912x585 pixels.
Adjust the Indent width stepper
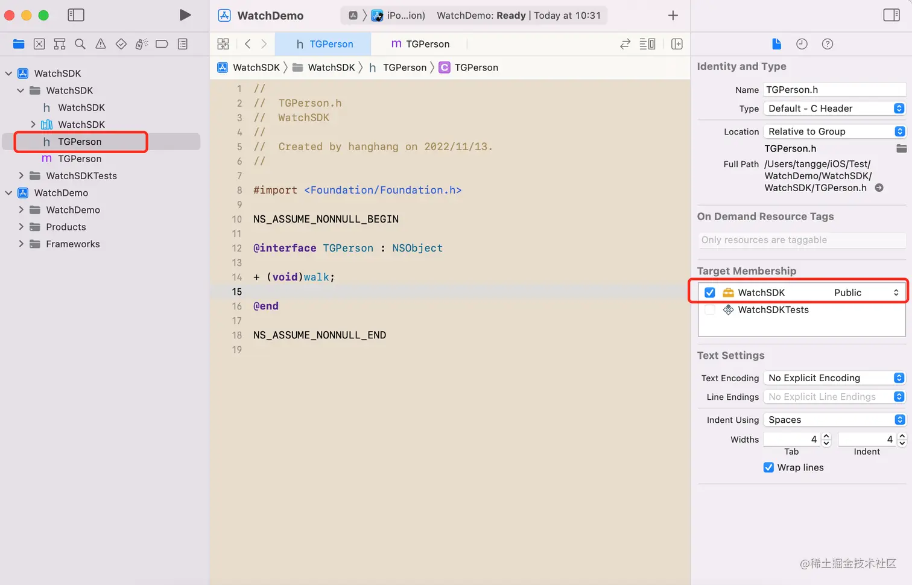click(902, 440)
